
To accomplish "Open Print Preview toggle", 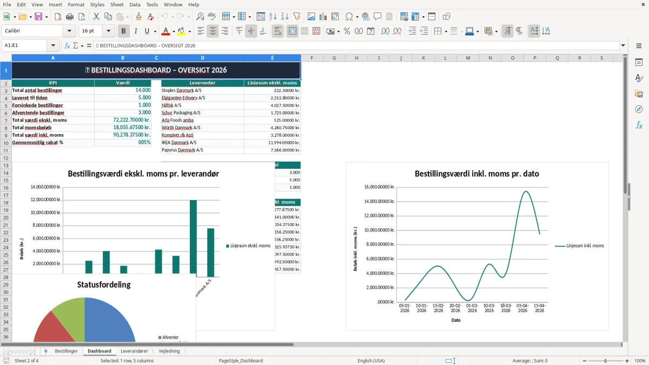I will tap(82, 17).
